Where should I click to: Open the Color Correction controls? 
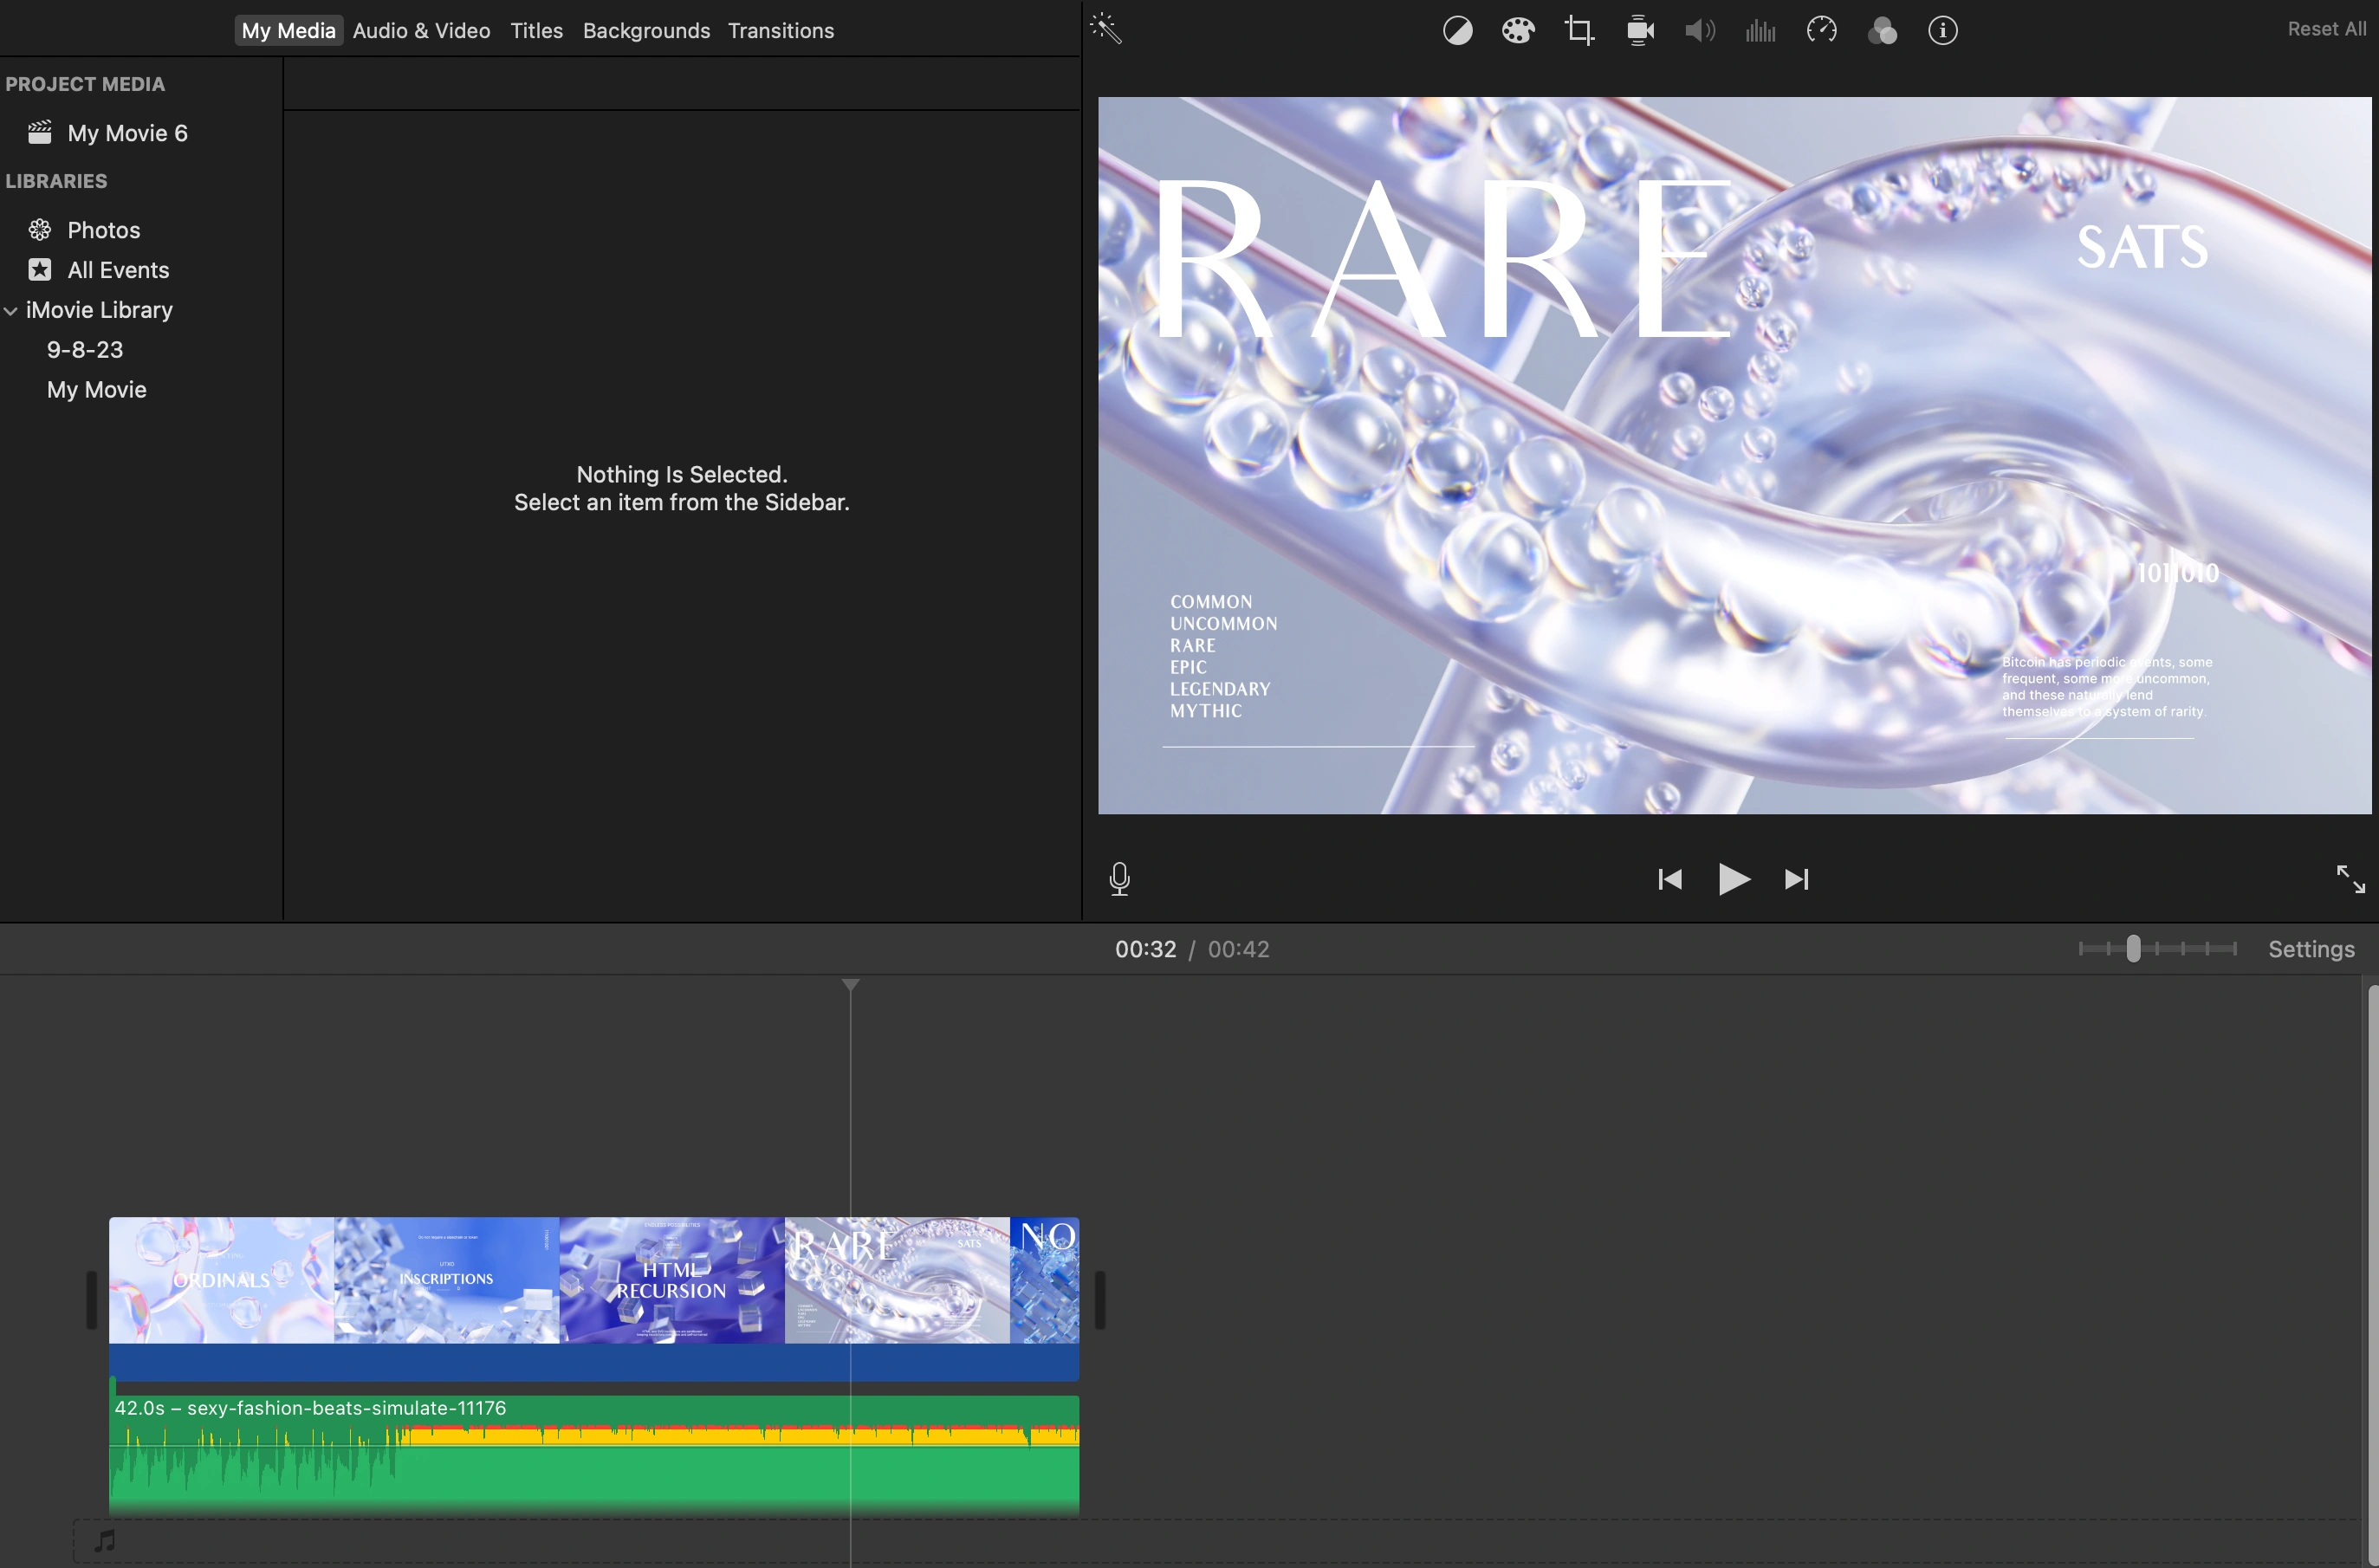pos(1517,30)
